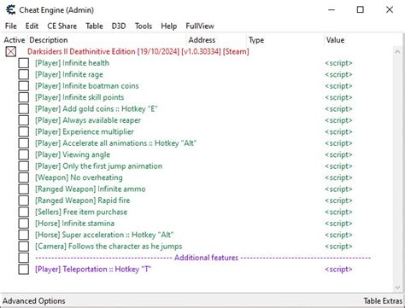Select '[Player] Infinite skill points' row text

[x=79, y=97]
